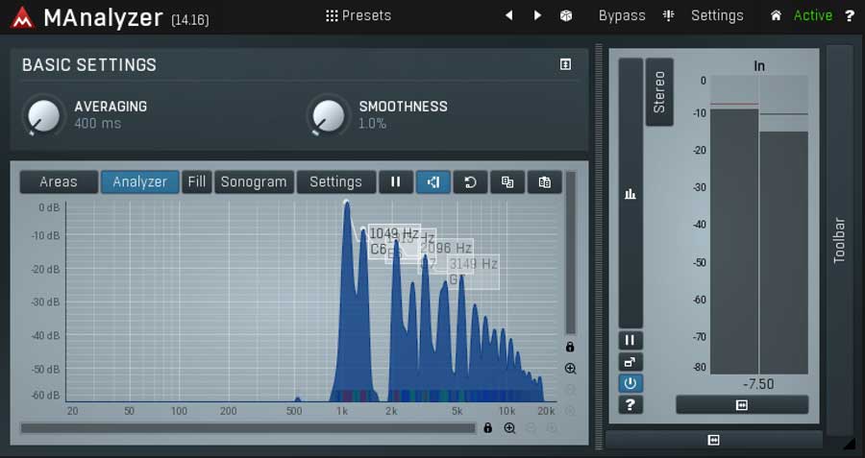Click the vertical divider grip beside meters

599,247
